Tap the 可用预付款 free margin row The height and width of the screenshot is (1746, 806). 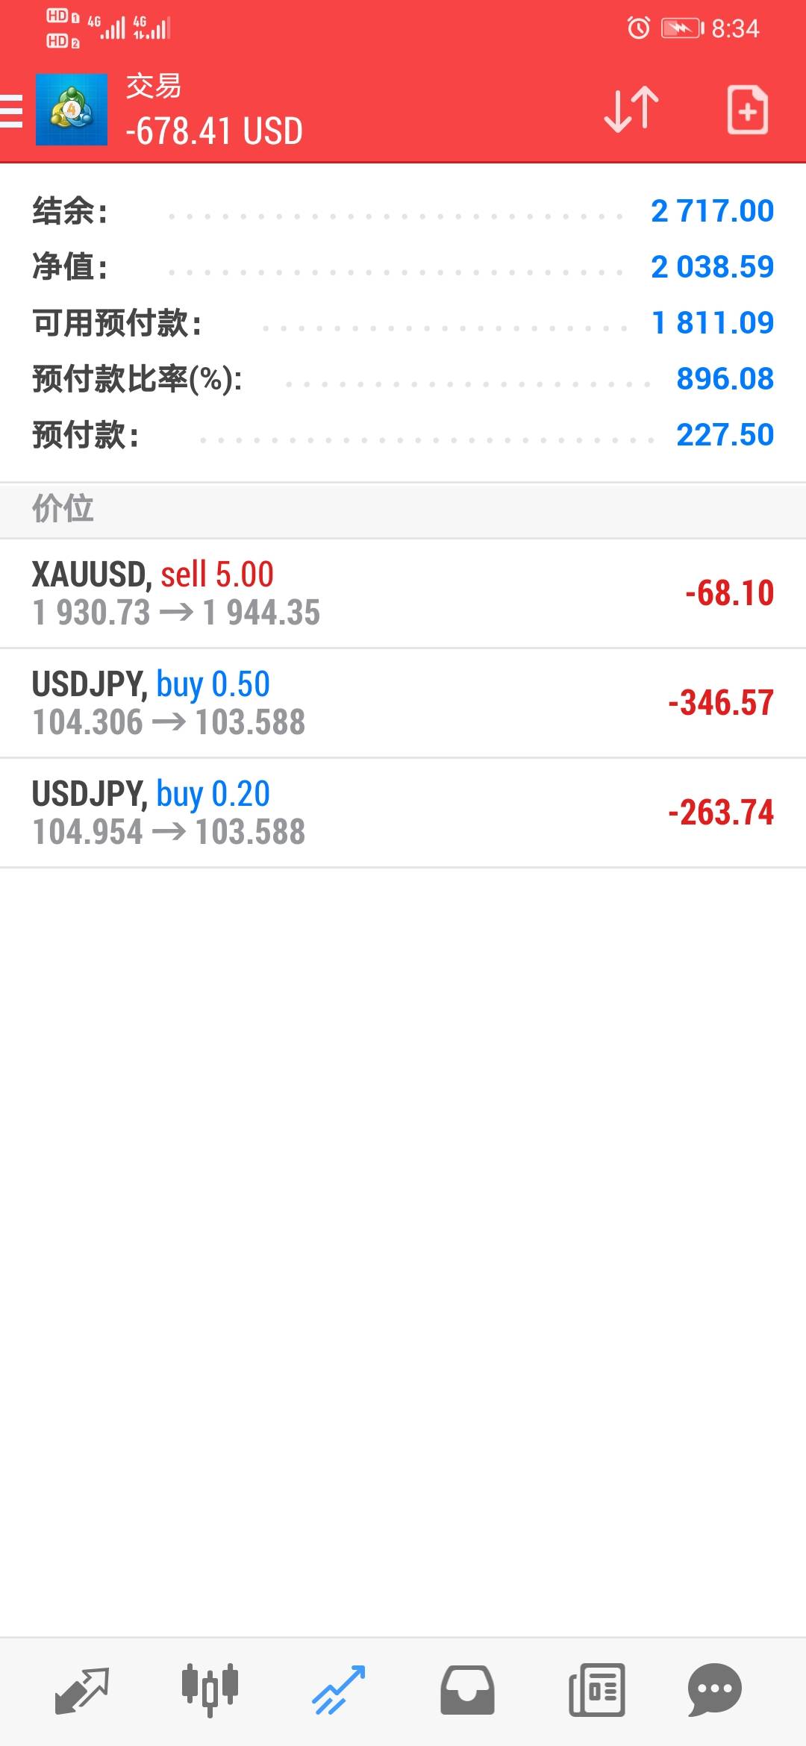(403, 323)
